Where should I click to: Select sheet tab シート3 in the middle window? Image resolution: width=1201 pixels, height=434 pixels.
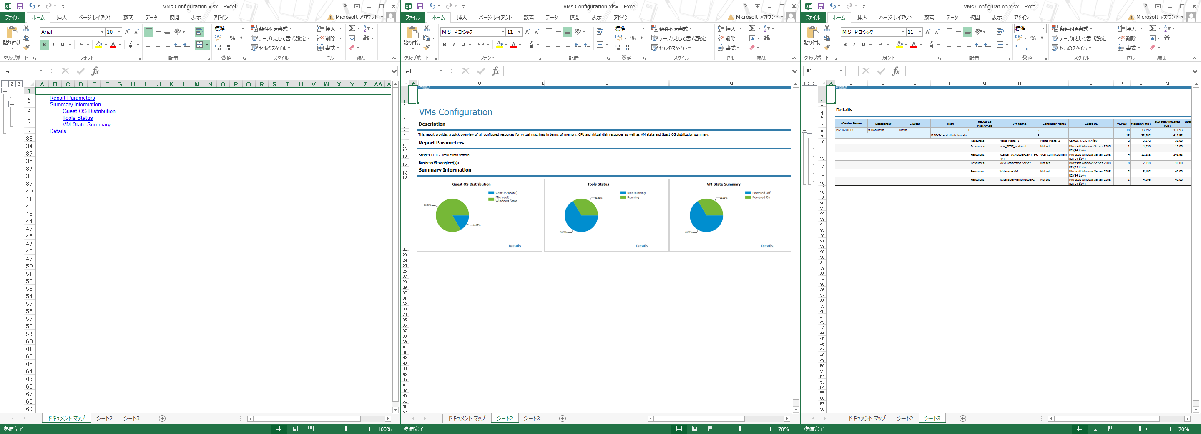[532, 419]
